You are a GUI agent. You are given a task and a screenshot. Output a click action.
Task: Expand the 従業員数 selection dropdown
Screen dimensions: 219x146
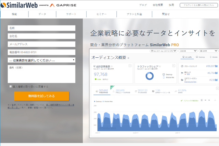pyautogui.click(x=41, y=60)
